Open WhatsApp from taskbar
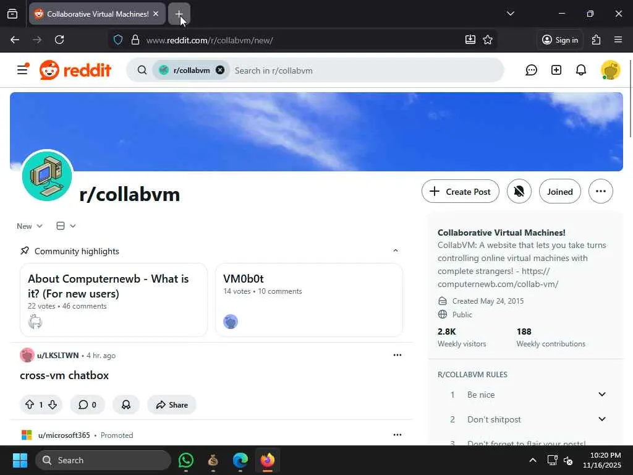 pyautogui.click(x=185, y=460)
